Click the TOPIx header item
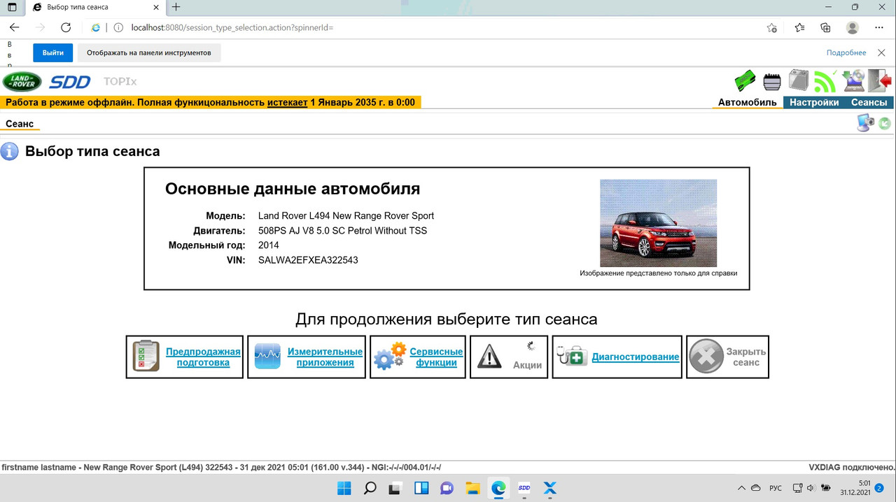 (120, 82)
